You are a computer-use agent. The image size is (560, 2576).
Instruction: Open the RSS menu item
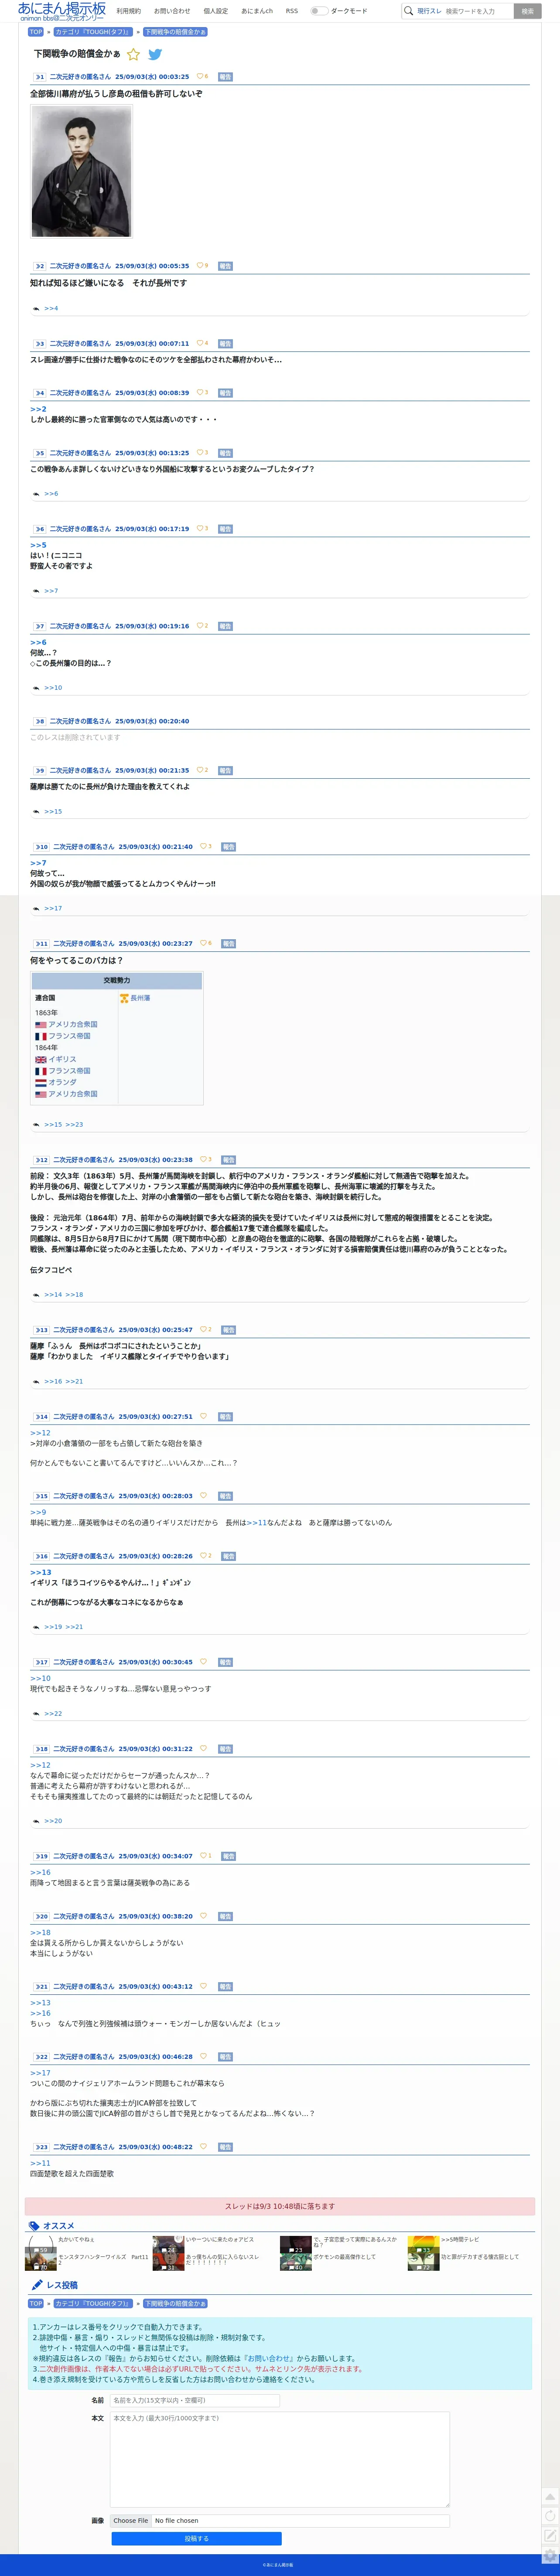[x=292, y=11]
